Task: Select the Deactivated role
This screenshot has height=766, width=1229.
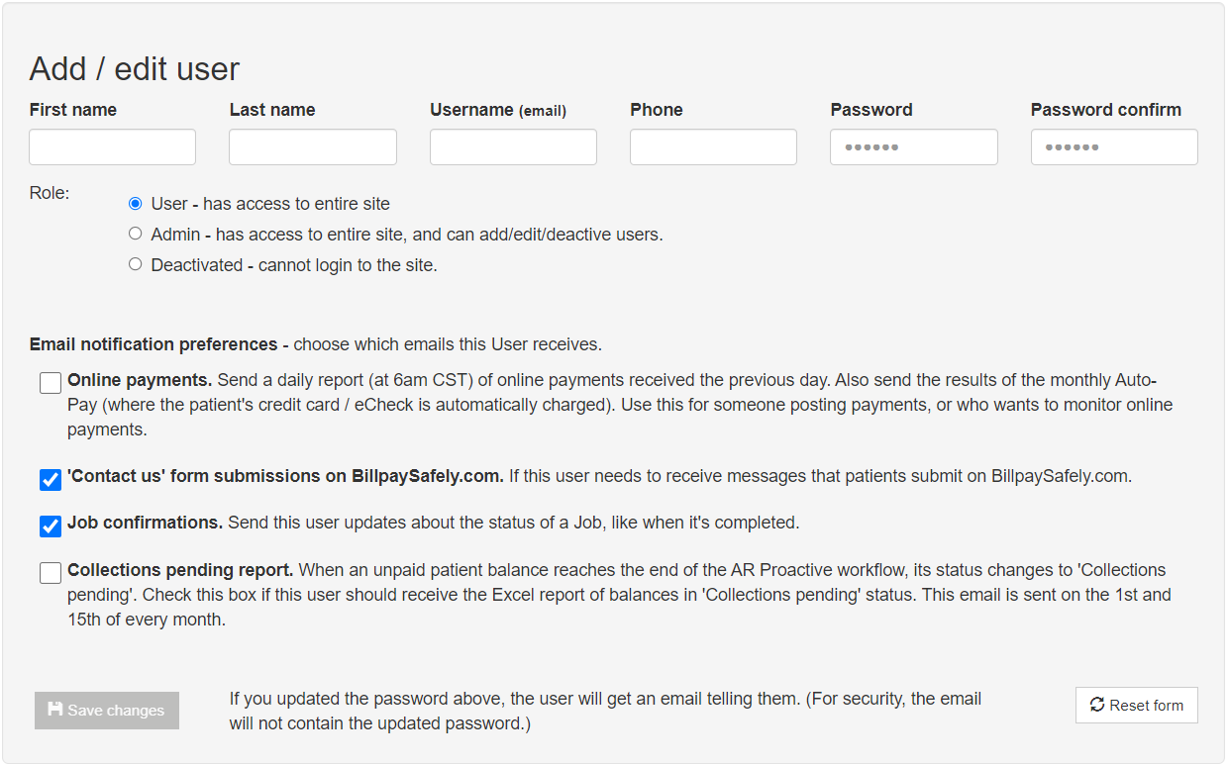Action: (135, 264)
